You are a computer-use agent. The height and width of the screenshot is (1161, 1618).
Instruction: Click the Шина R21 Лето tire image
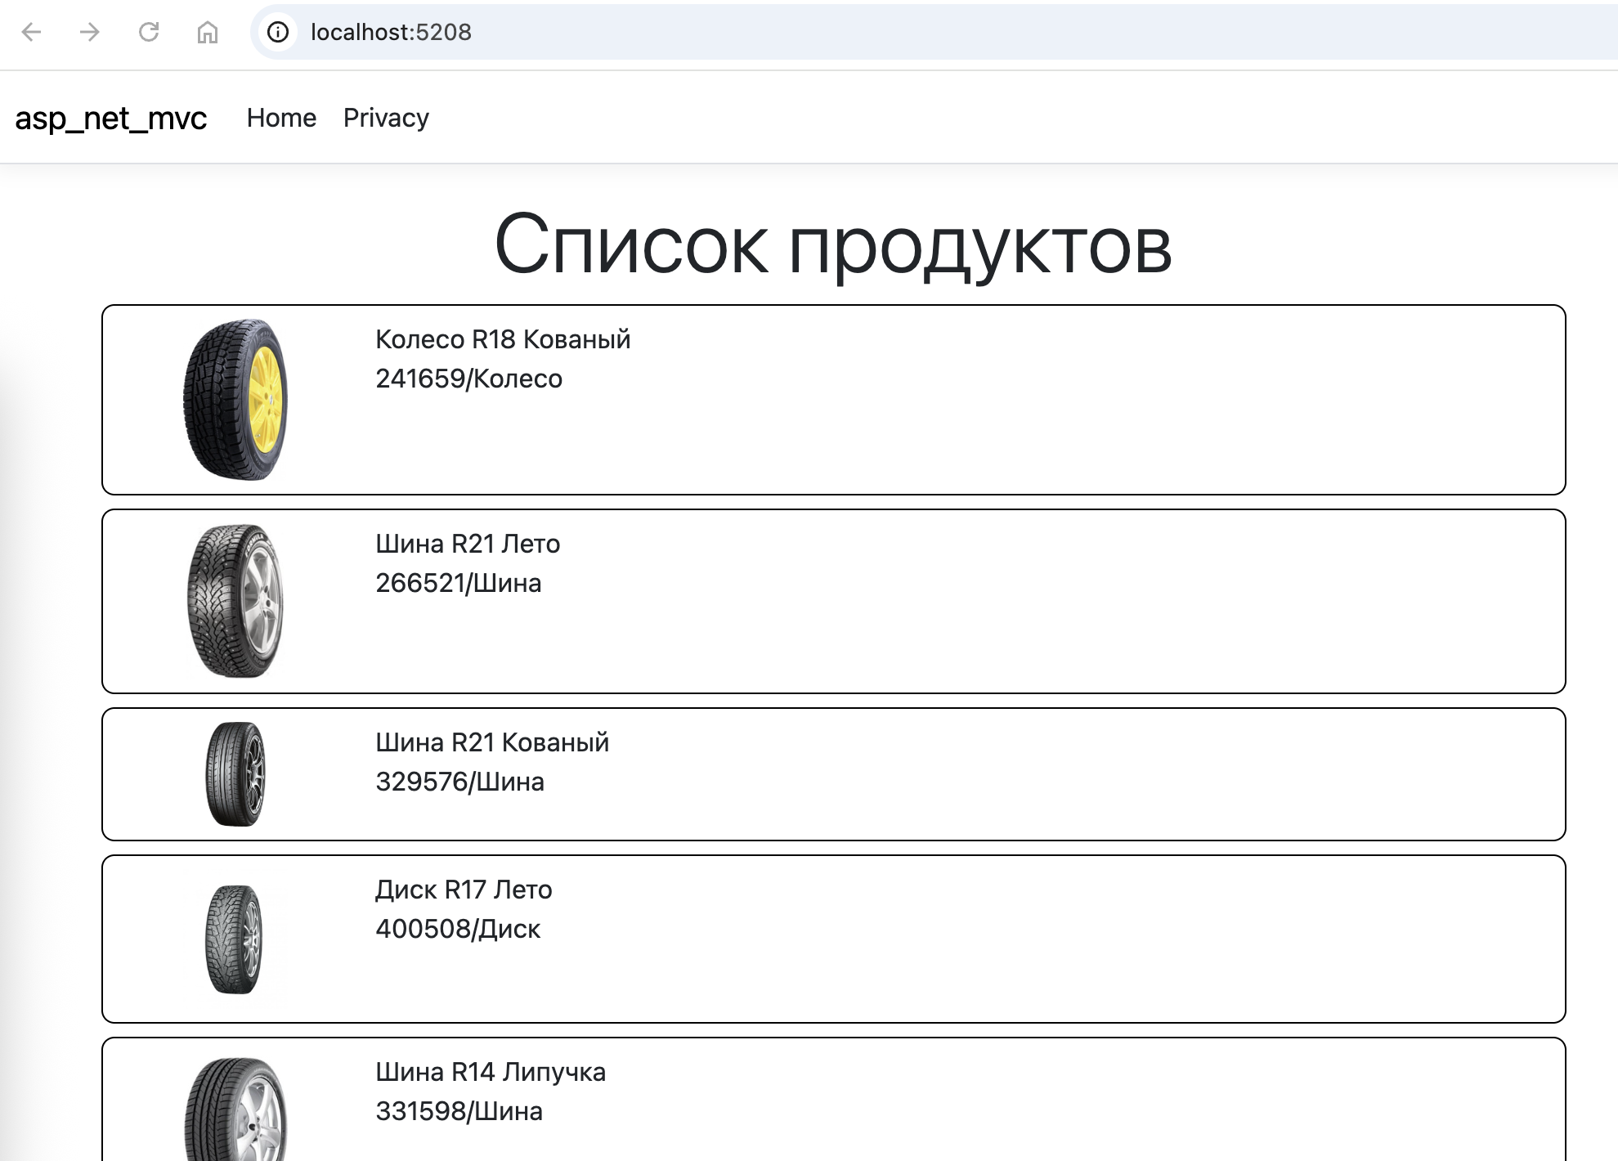coord(235,601)
